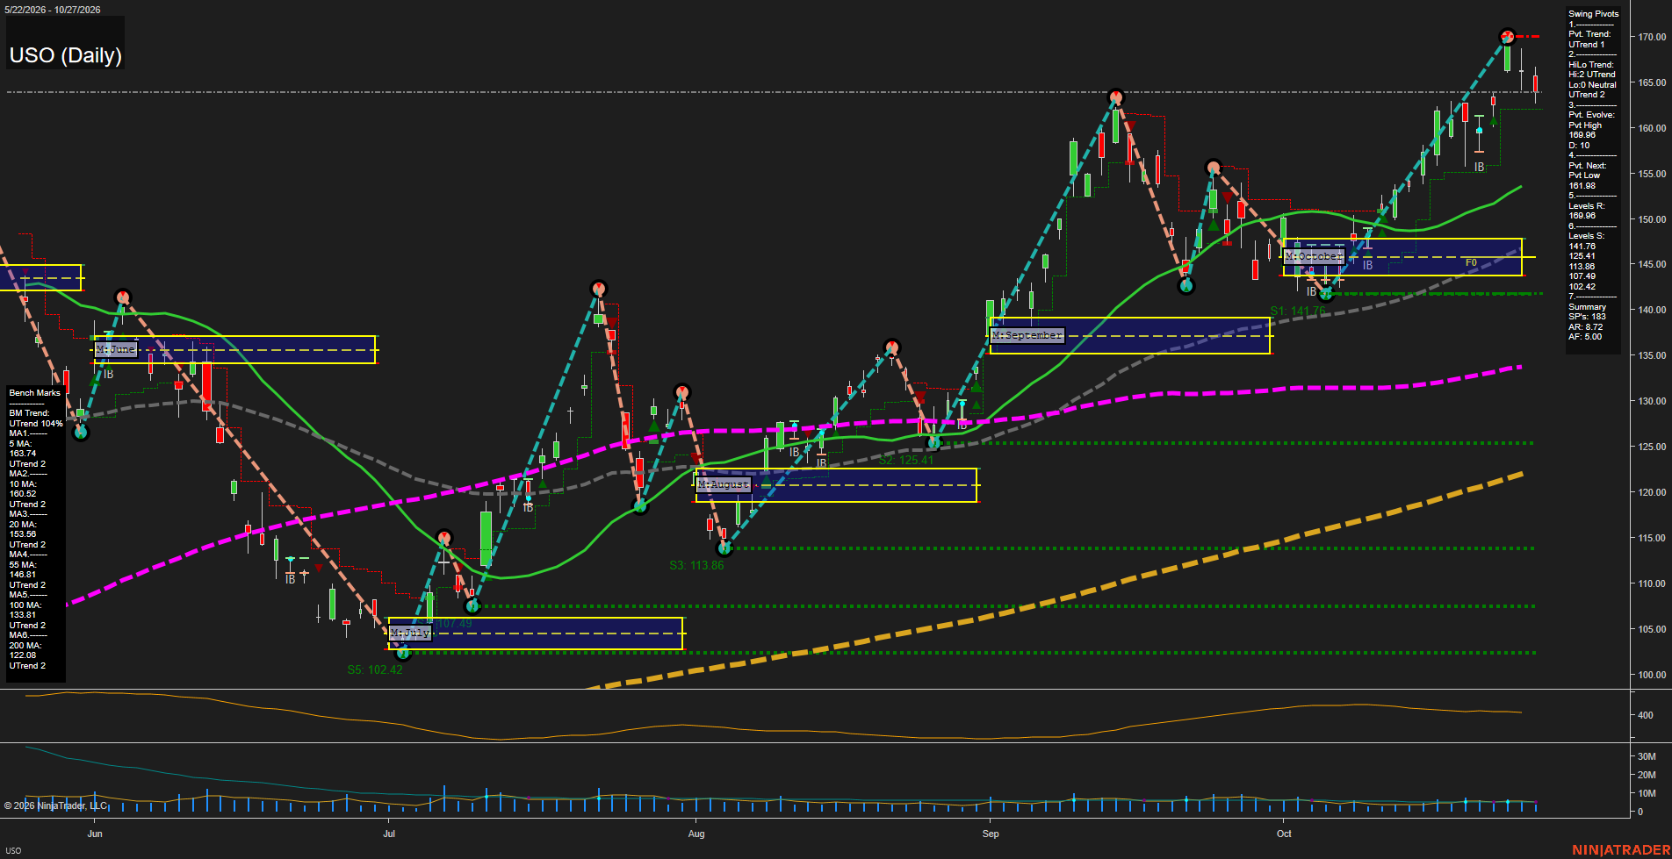This screenshot has height=859, width=1672.
Task: Select the "HiLo Trend:" line in Swing Pivots
Action: pos(1591,65)
